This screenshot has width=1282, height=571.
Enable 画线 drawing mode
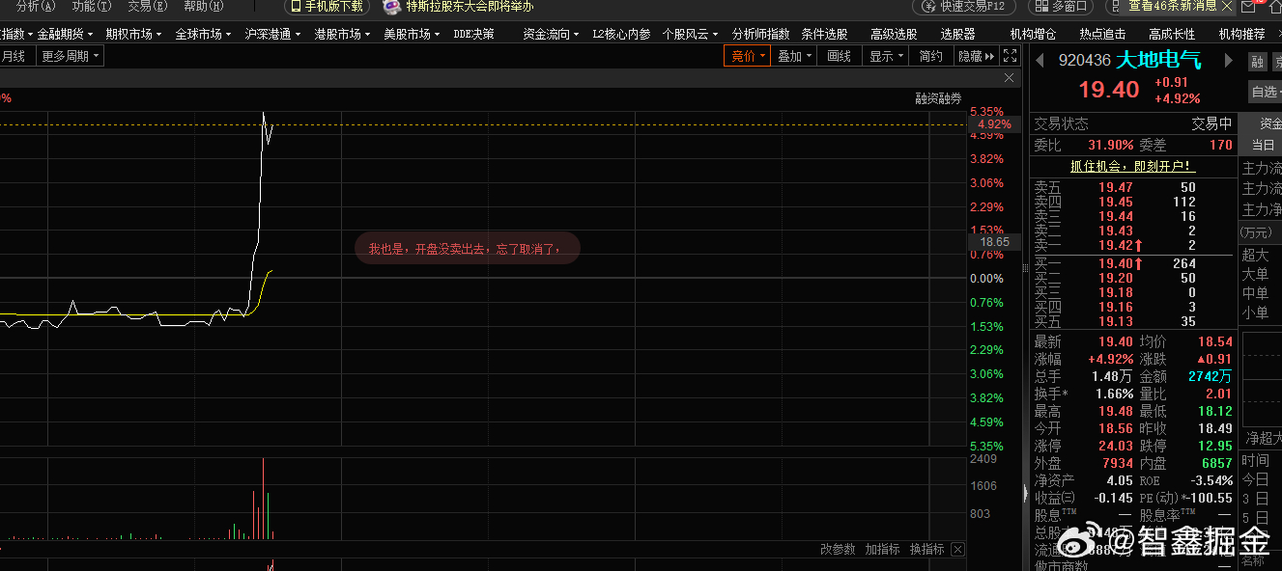click(838, 55)
